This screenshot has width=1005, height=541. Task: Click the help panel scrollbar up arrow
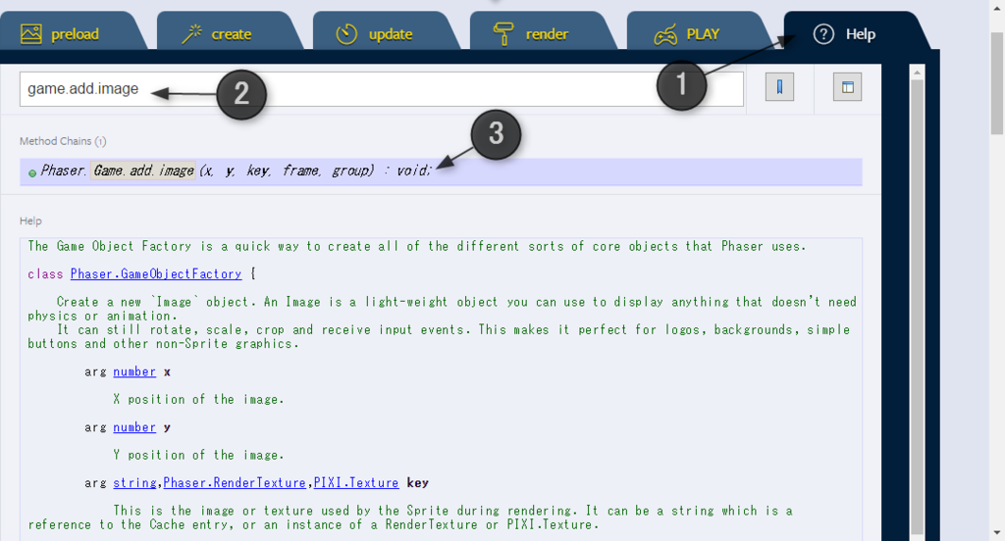click(x=917, y=73)
